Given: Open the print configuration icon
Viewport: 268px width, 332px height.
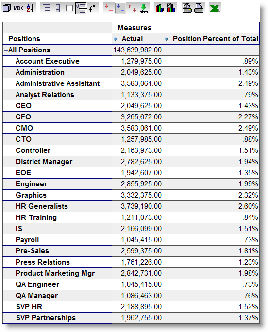Looking at the screenshot, I should [187, 8].
